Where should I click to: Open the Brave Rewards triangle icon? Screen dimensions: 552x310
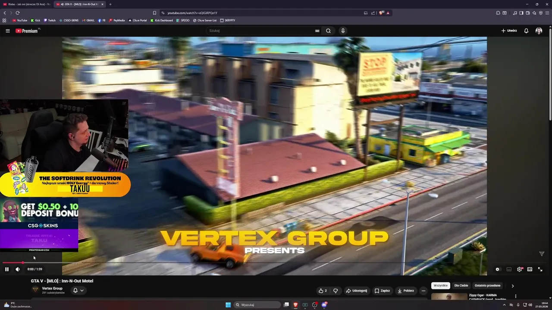point(388,13)
